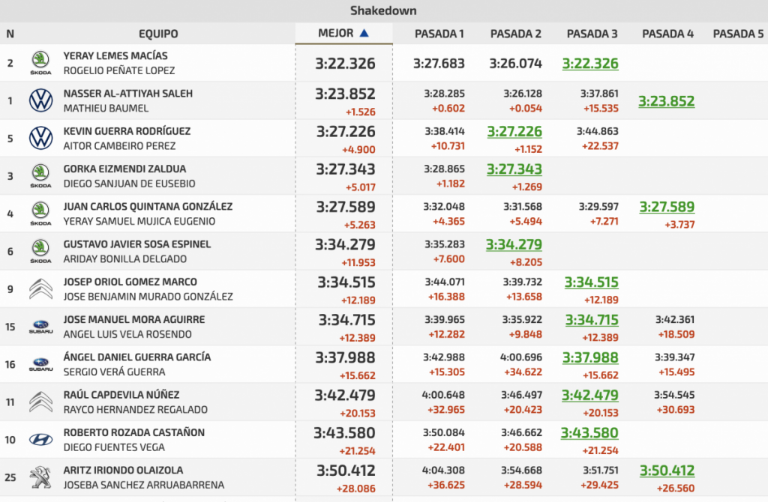Viewport: 768px width, 502px height.
Task: Click Volkswagen logo next to Nasser Al-Attiyah
Action: (40, 100)
